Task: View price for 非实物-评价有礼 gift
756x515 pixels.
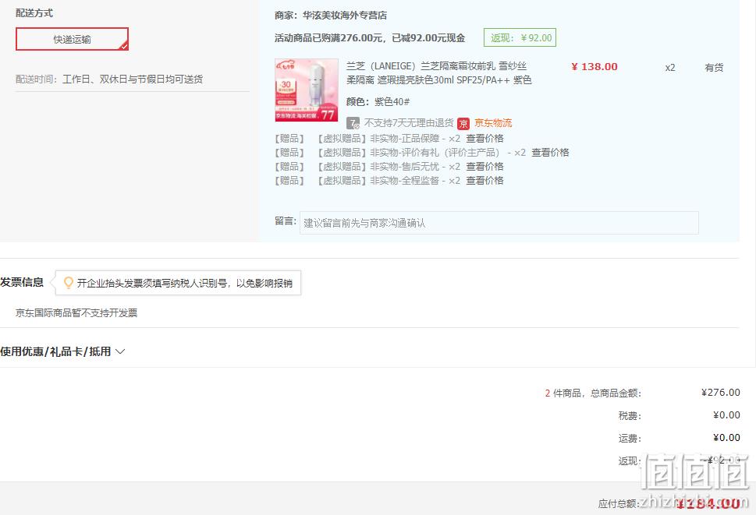Action: (550, 153)
